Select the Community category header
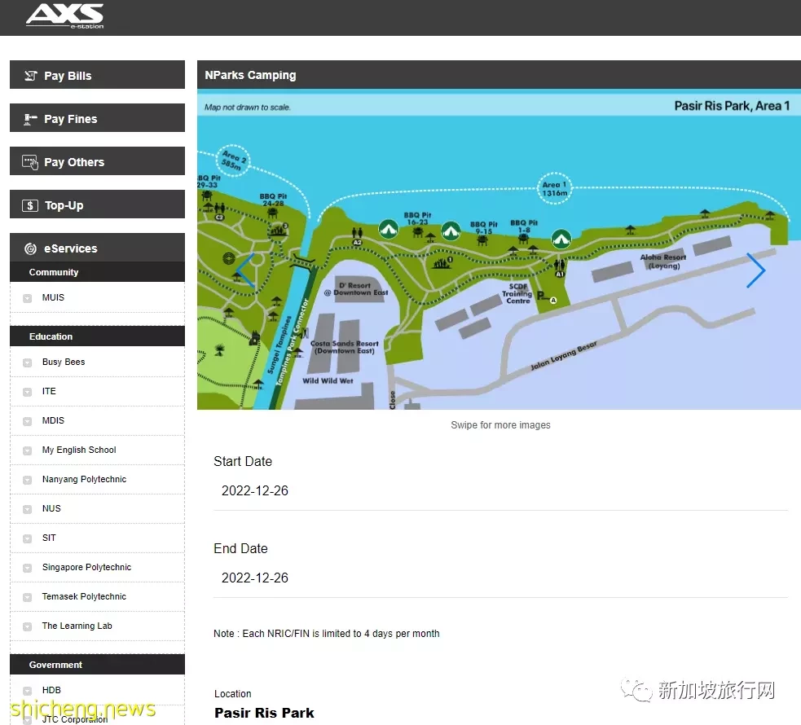 click(97, 272)
